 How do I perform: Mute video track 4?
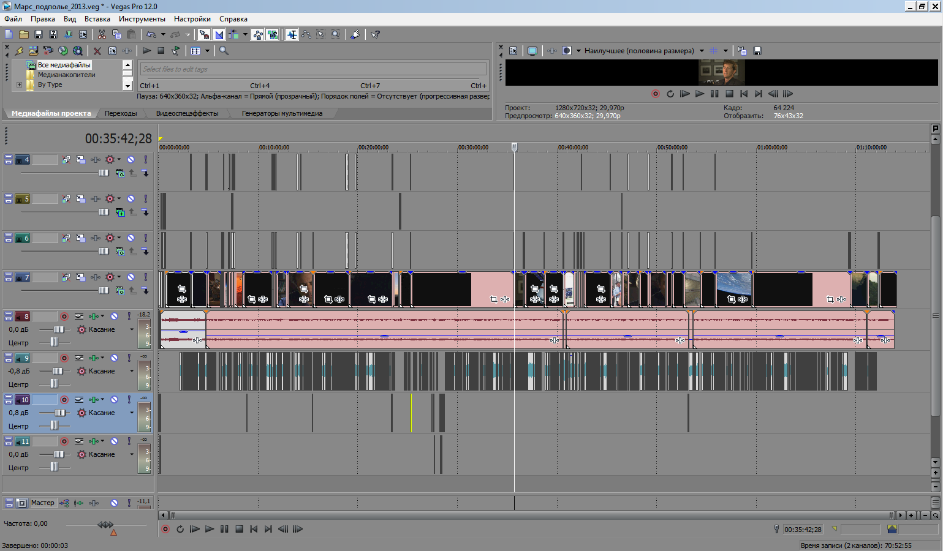[131, 159]
